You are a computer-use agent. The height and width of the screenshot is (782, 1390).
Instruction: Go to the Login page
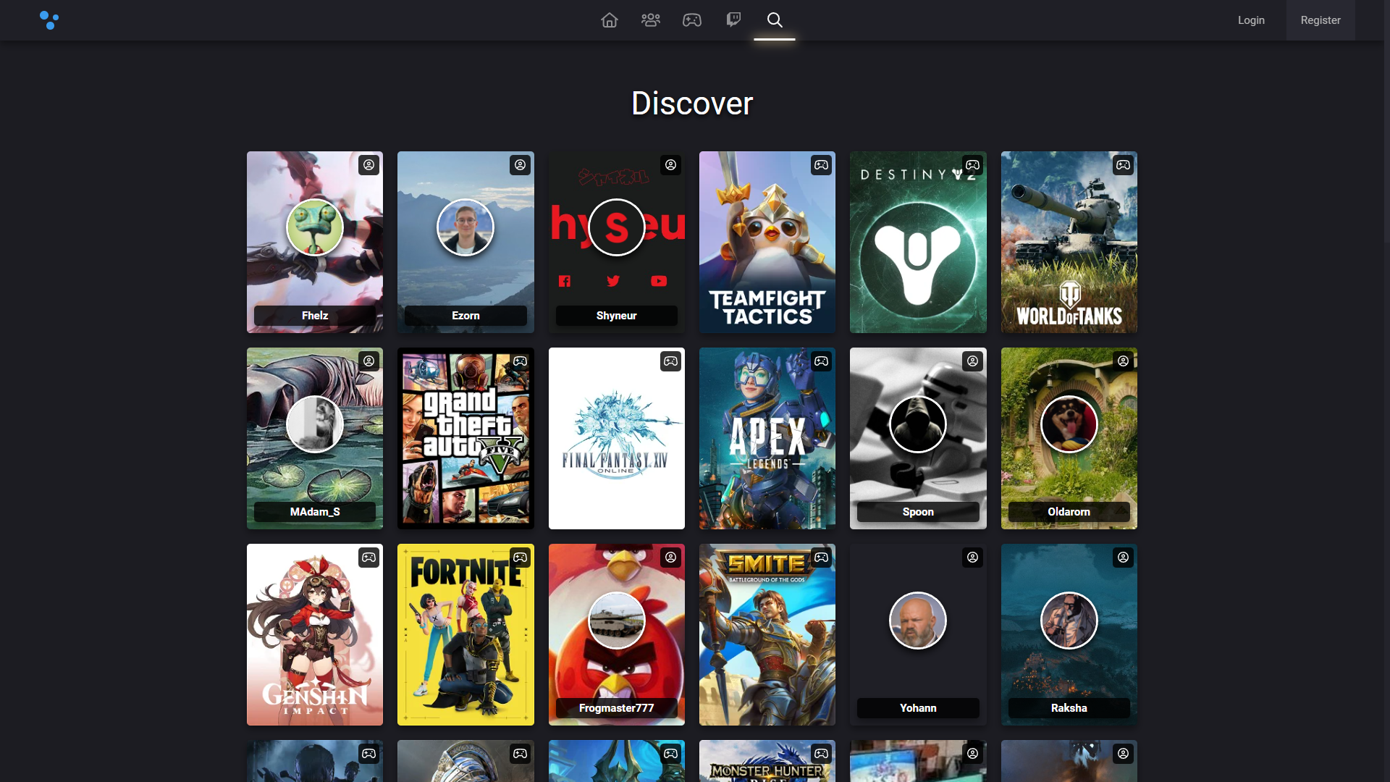(x=1251, y=20)
